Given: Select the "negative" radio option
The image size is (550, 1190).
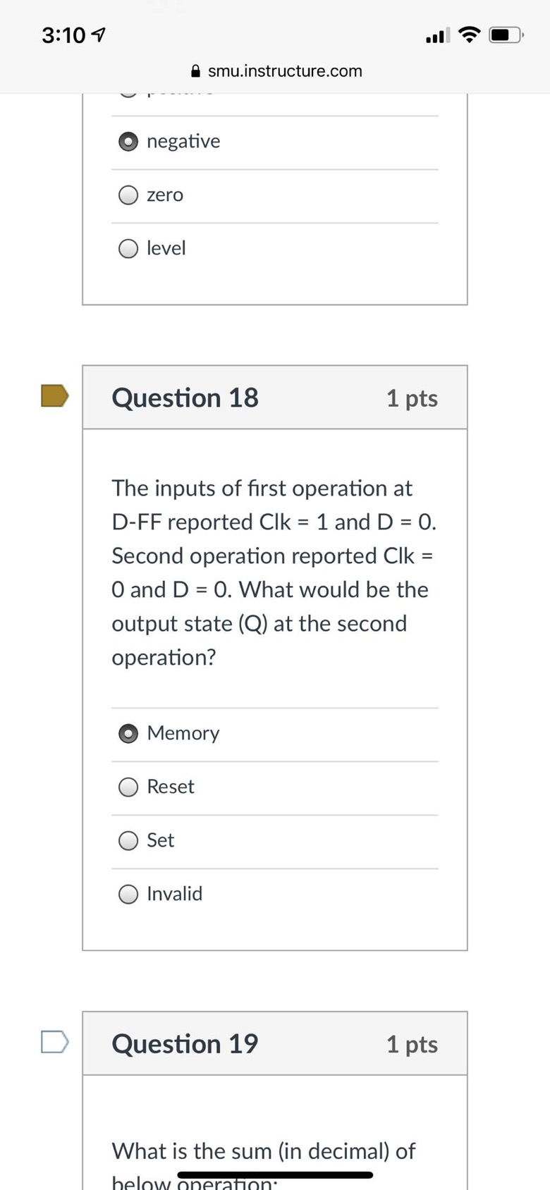Looking at the screenshot, I should point(128,142).
